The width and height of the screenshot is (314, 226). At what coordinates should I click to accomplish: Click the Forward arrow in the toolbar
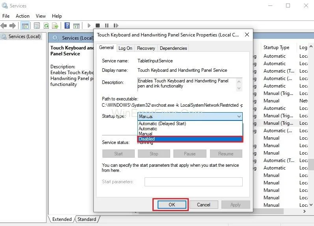click(x=13, y=26)
